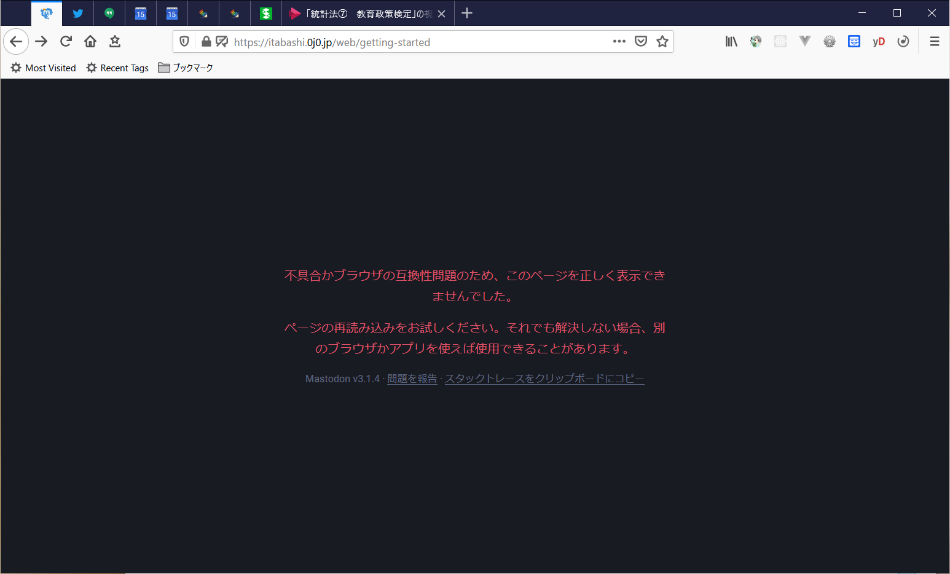The image size is (950, 574).
Task: Switch to the 統計法⑦ video tab
Action: point(363,14)
